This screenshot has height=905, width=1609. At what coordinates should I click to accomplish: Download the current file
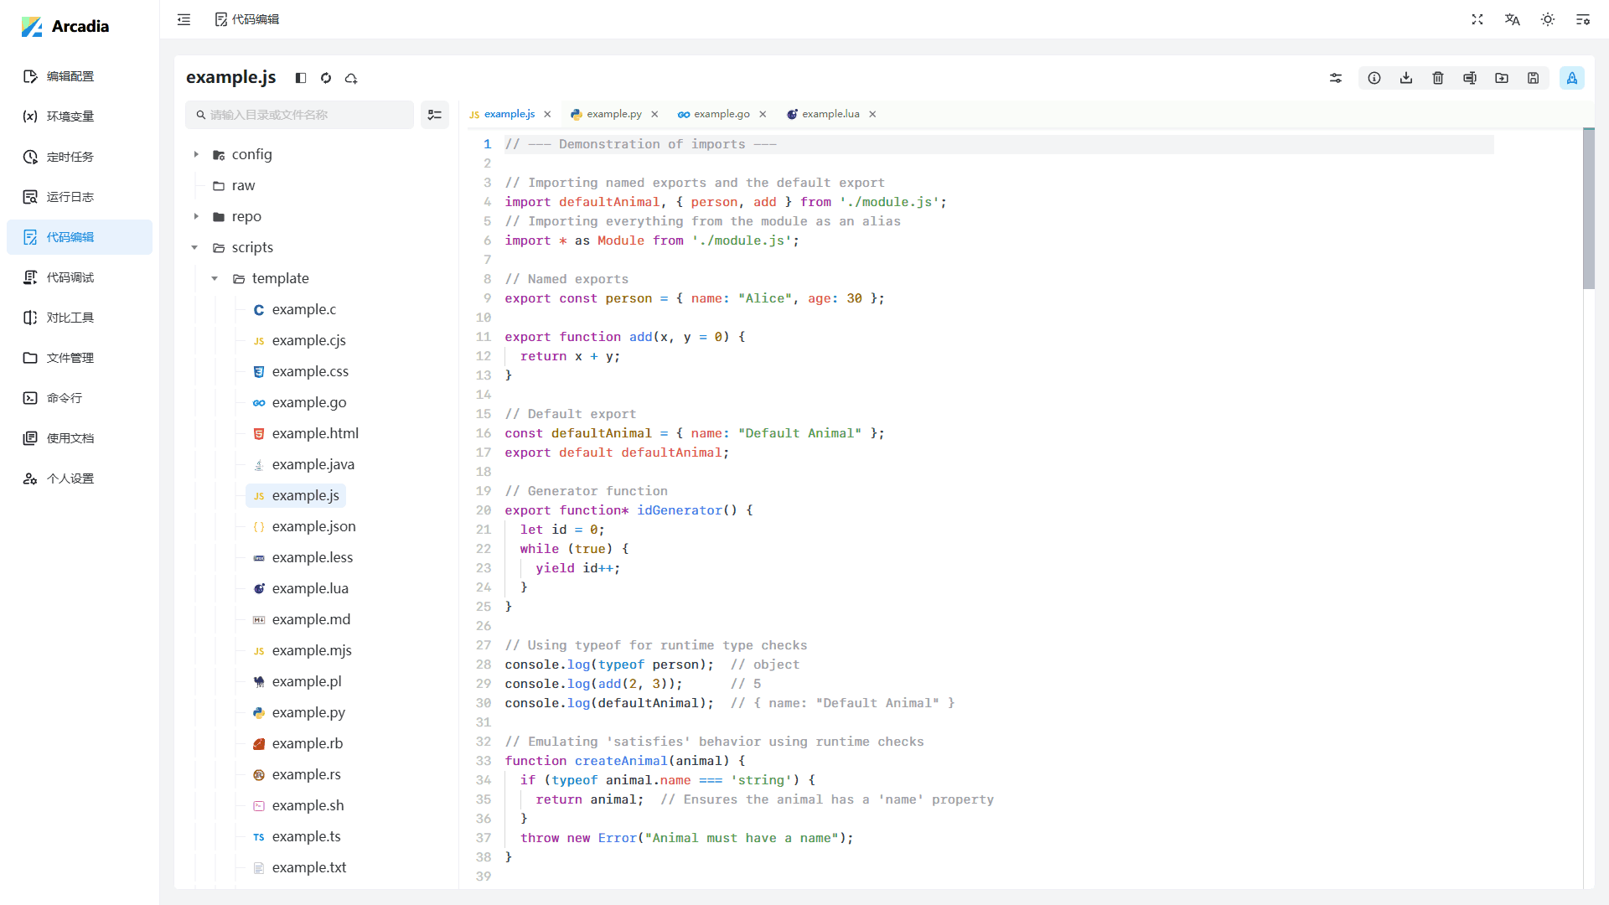pos(1406,78)
